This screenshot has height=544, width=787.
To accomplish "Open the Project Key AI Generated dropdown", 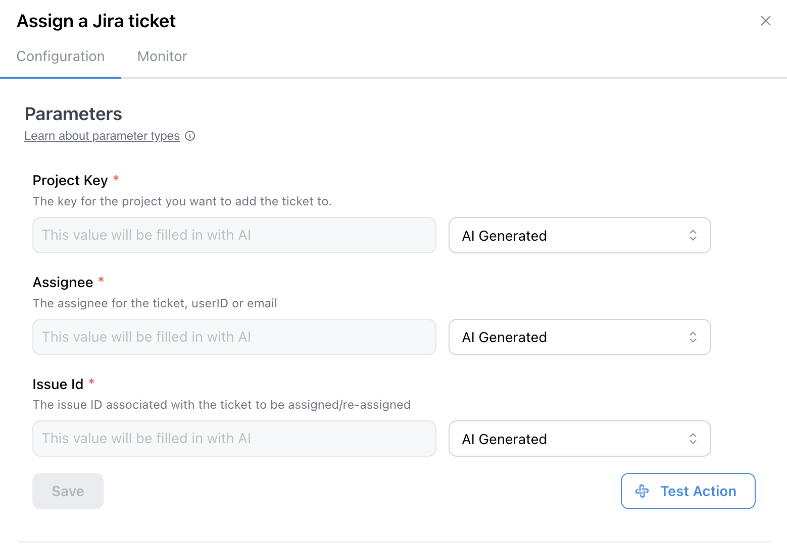I will pos(579,235).
